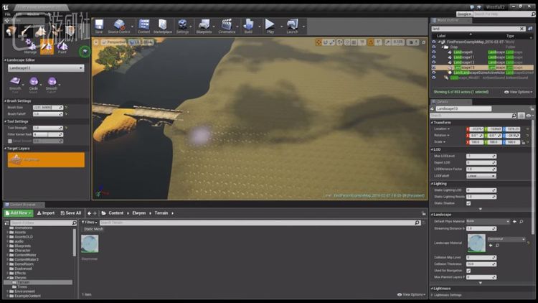The width and height of the screenshot is (538, 303).
Task: Open Cinematics toolbar icon
Action: tap(227, 26)
